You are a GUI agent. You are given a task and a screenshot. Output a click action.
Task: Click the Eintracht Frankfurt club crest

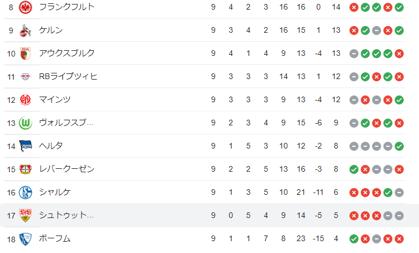(25, 7)
